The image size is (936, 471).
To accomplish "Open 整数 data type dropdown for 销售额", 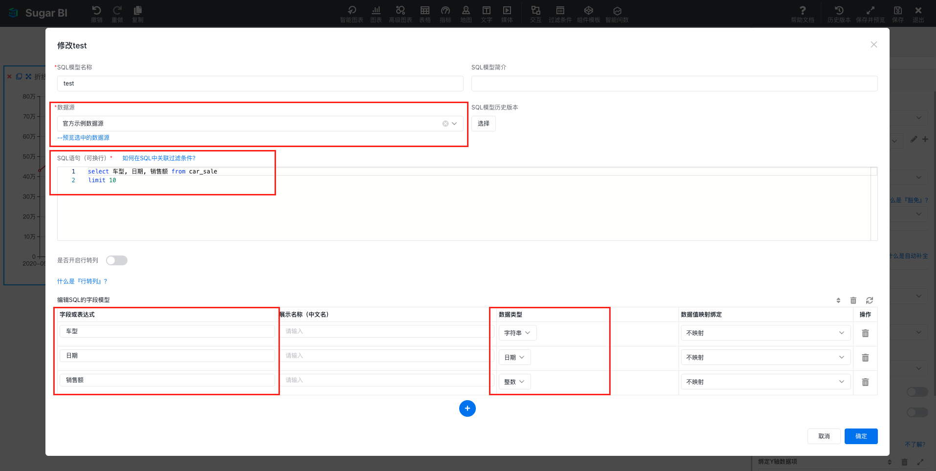I will point(514,382).
